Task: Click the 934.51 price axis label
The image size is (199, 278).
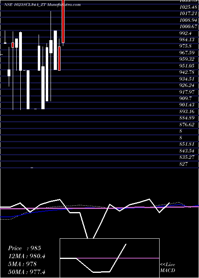Action: click(x=187, y=79)
